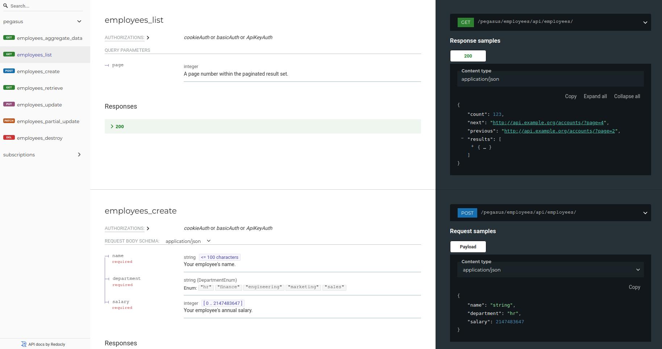This screenshot has height=349, width=662.
Task: Select employees_partial_update PATCH endpoint
Action: pyautogui.click(x=48, y=121)
